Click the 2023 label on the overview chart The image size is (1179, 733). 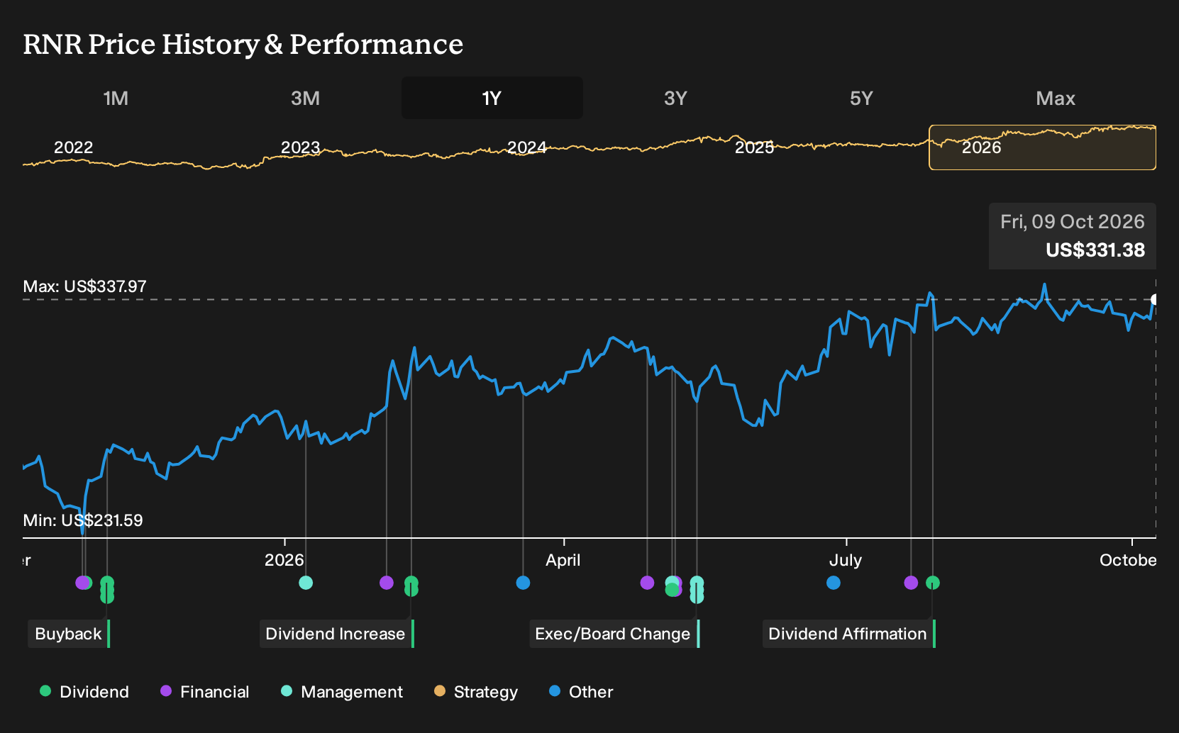click(301, 147)
